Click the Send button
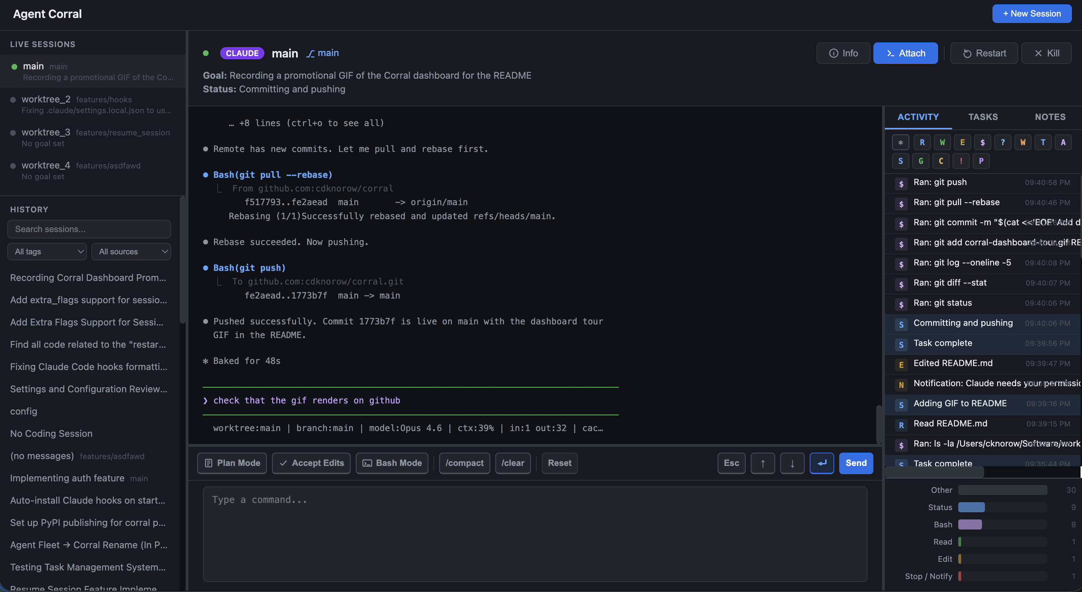Image resolution: width=1082 pixels, height=592 pixels. coord(856,463)
